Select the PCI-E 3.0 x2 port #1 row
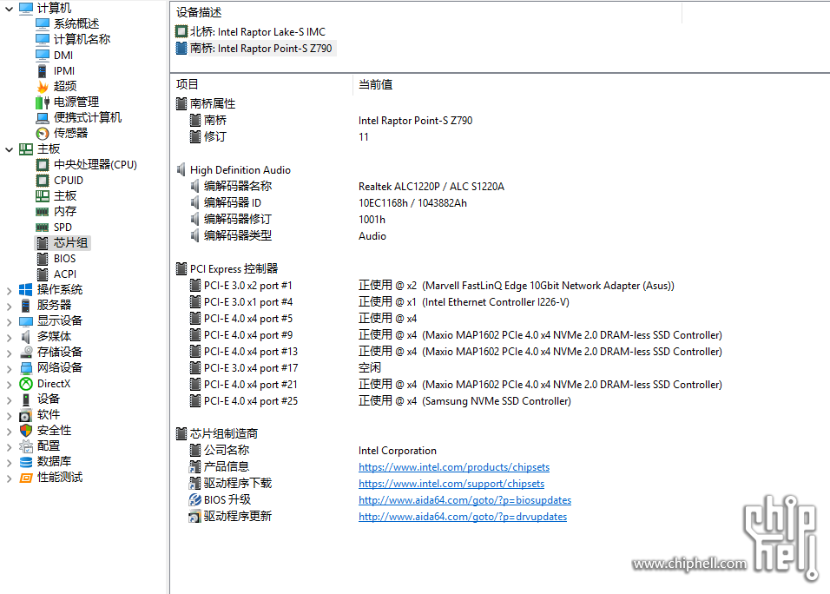Viewport: 830px width, 594px height. click(x=500, y=286)
